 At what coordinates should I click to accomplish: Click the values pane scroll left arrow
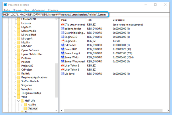click(62, 110)
